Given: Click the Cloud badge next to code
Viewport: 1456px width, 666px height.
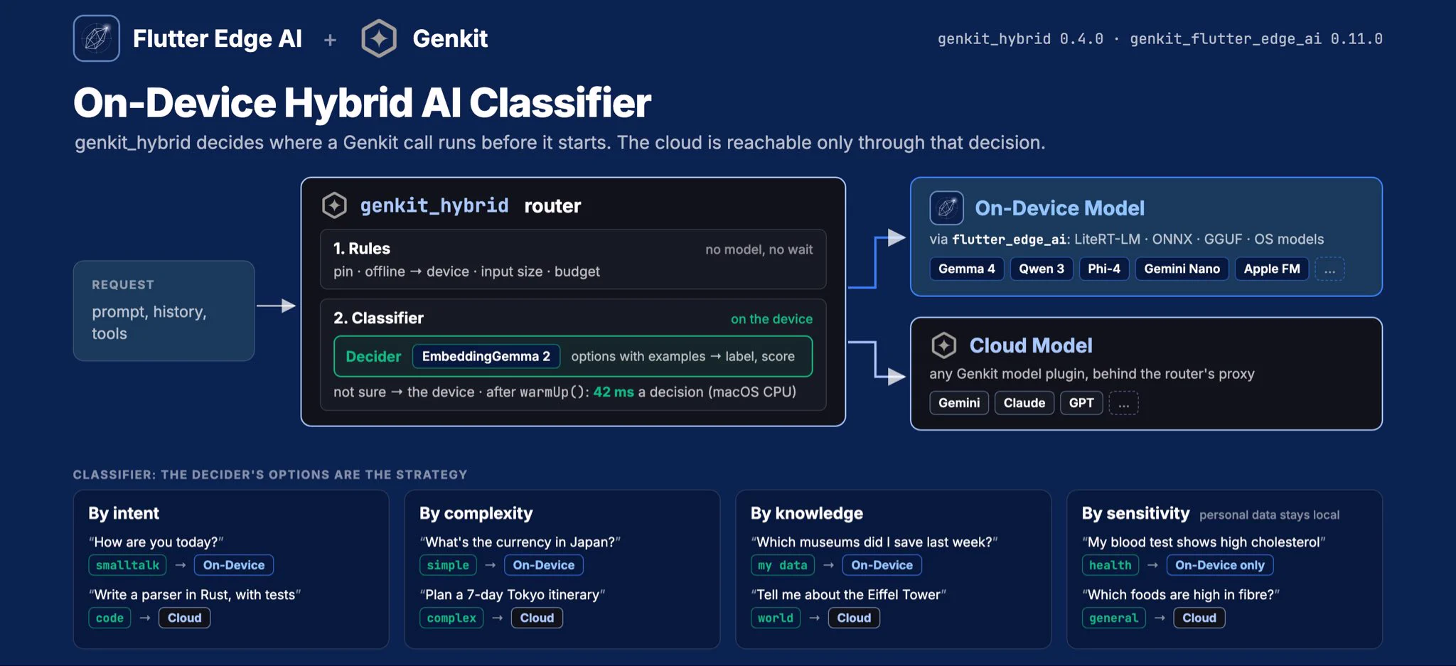Looking at the screenshot, I should pyautogui.click(x=185, y=618).
